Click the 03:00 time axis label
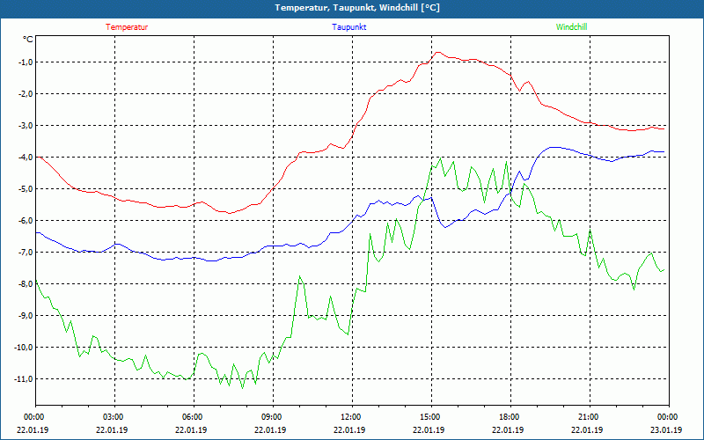704x440 pixels. (x=115, y=417)
